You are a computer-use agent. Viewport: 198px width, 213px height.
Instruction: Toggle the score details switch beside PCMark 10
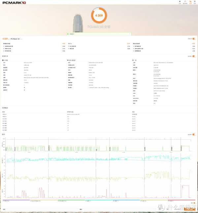[x=194, y=39]
